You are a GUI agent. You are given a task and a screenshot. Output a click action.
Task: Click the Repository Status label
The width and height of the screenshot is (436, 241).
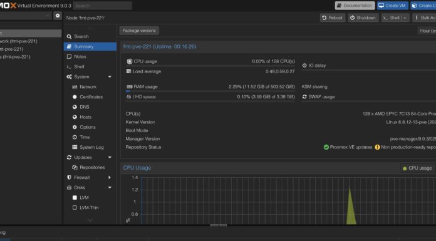[x=143, y=147]
